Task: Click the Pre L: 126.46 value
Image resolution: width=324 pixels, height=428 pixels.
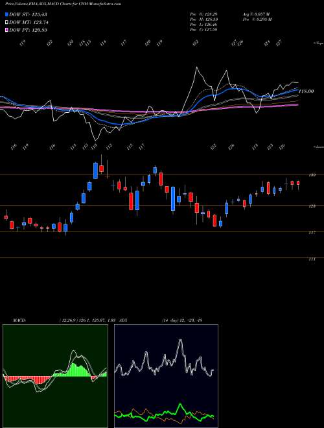Action: coord(203,25)
